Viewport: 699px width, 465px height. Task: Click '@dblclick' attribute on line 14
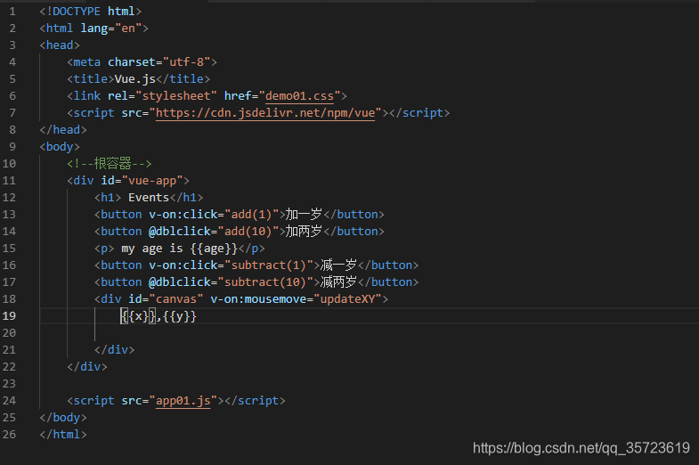pyautogui.click(x=180, y=232)
